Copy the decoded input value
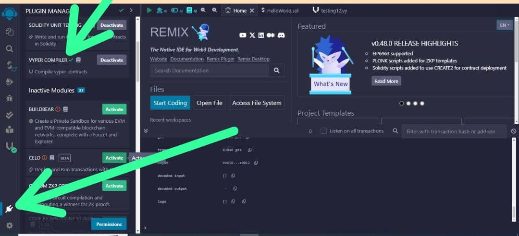Viewport: 519px width, 236px height. pos(233,176)
